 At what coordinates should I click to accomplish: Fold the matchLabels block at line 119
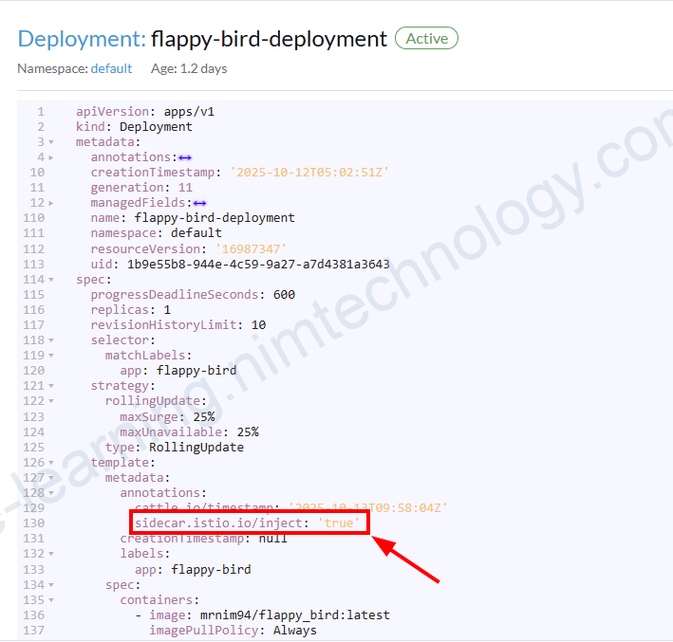tap(51, 356)
